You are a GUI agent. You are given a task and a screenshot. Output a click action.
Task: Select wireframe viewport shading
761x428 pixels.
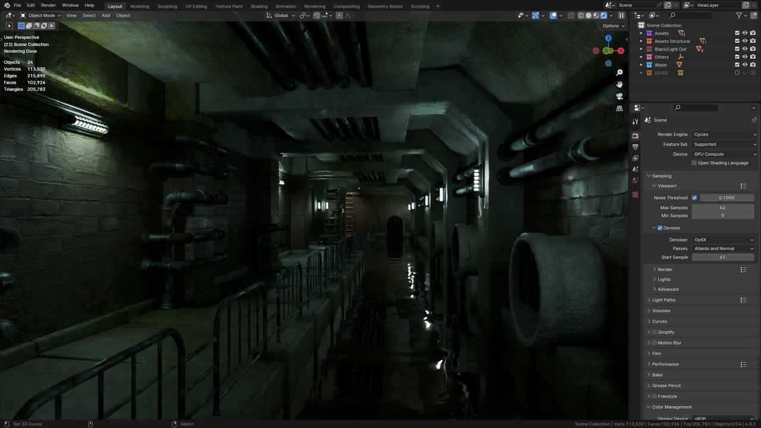pos(581,15)
